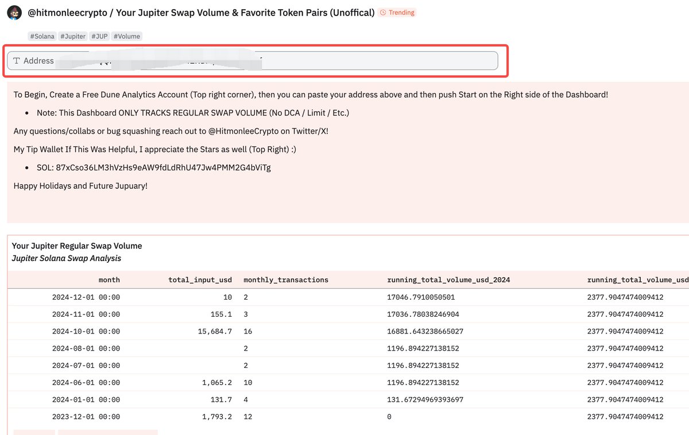Screen dimensions: 689x435
Task: Click monthly_transactions '10' in the 2024-06-01 row
Action: pyautogui.click(x=248, y=382)
